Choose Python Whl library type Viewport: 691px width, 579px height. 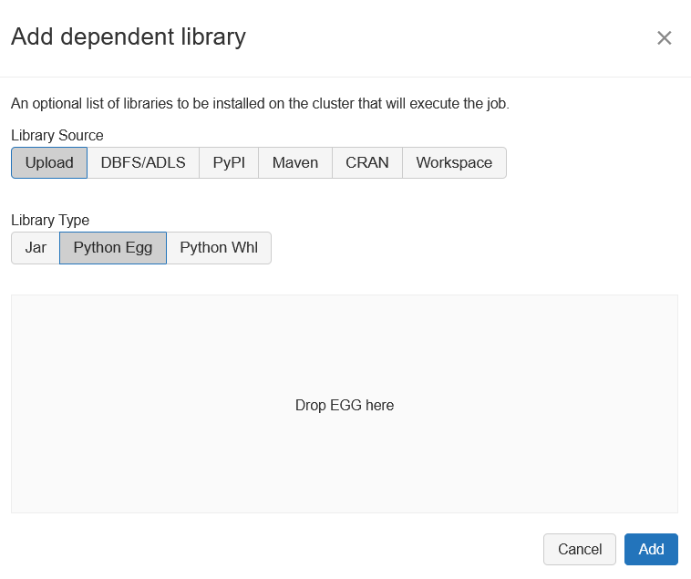219,248
